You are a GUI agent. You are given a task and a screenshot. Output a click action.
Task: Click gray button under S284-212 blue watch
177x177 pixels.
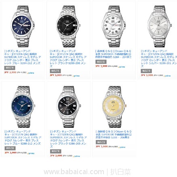[10, 68]
